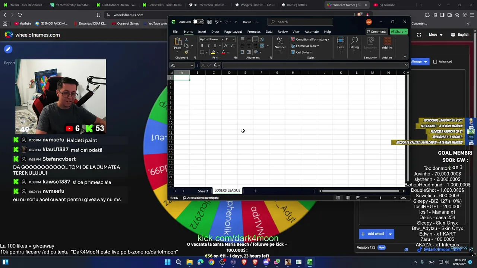Expand the font name combo box

pos(222,39)
